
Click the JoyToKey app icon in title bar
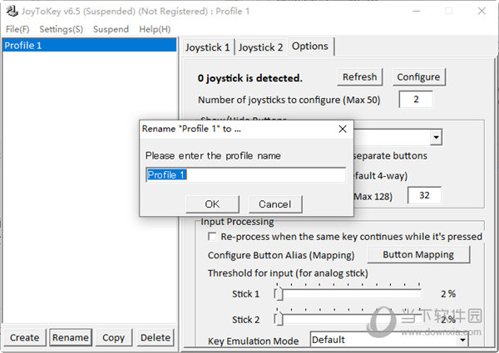(12, 11)
